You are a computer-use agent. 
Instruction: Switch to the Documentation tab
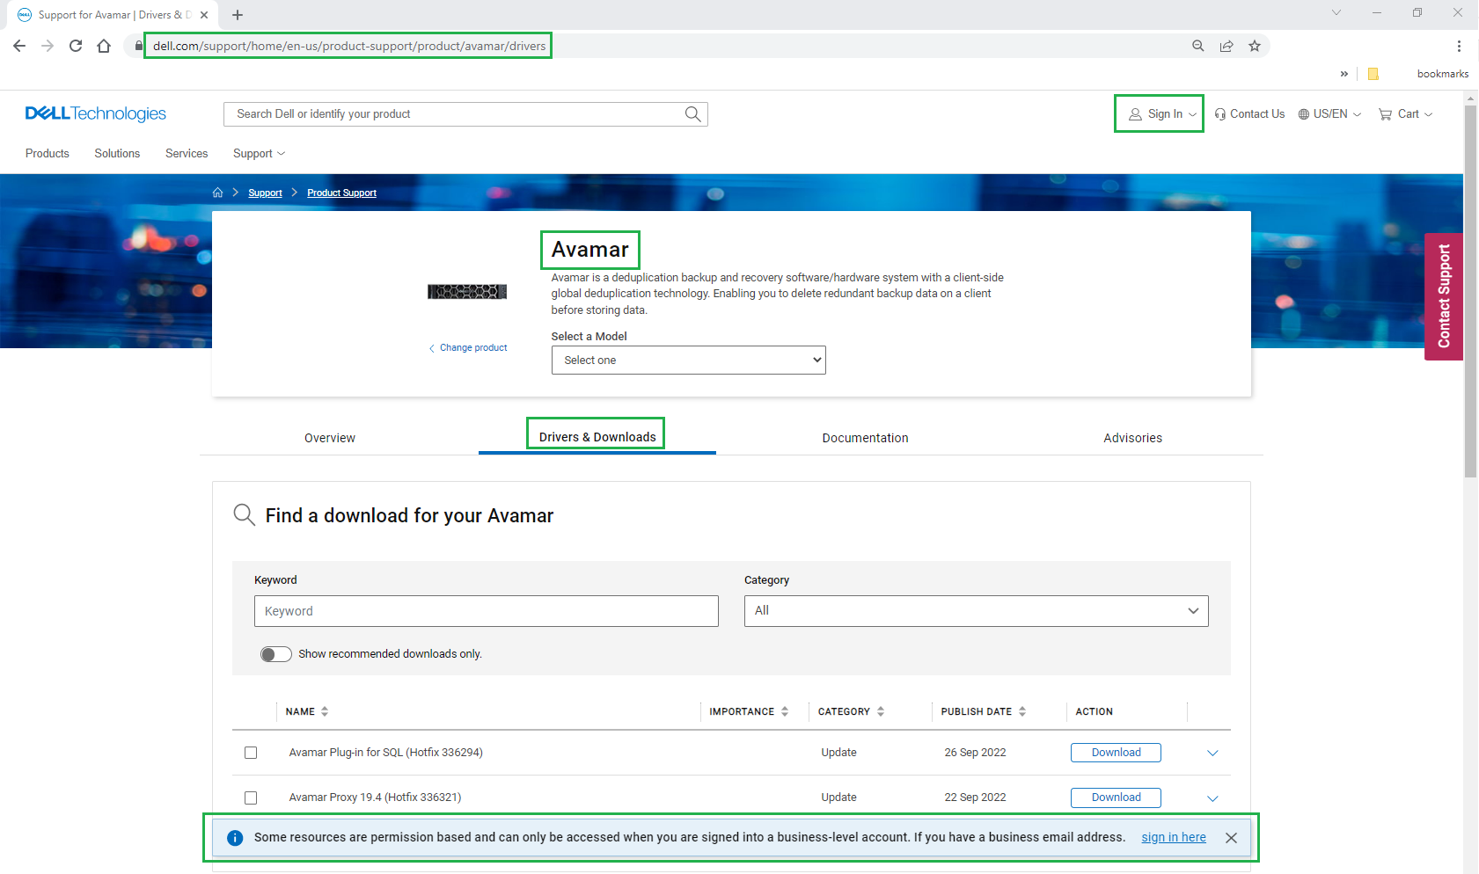pos(865,437)
